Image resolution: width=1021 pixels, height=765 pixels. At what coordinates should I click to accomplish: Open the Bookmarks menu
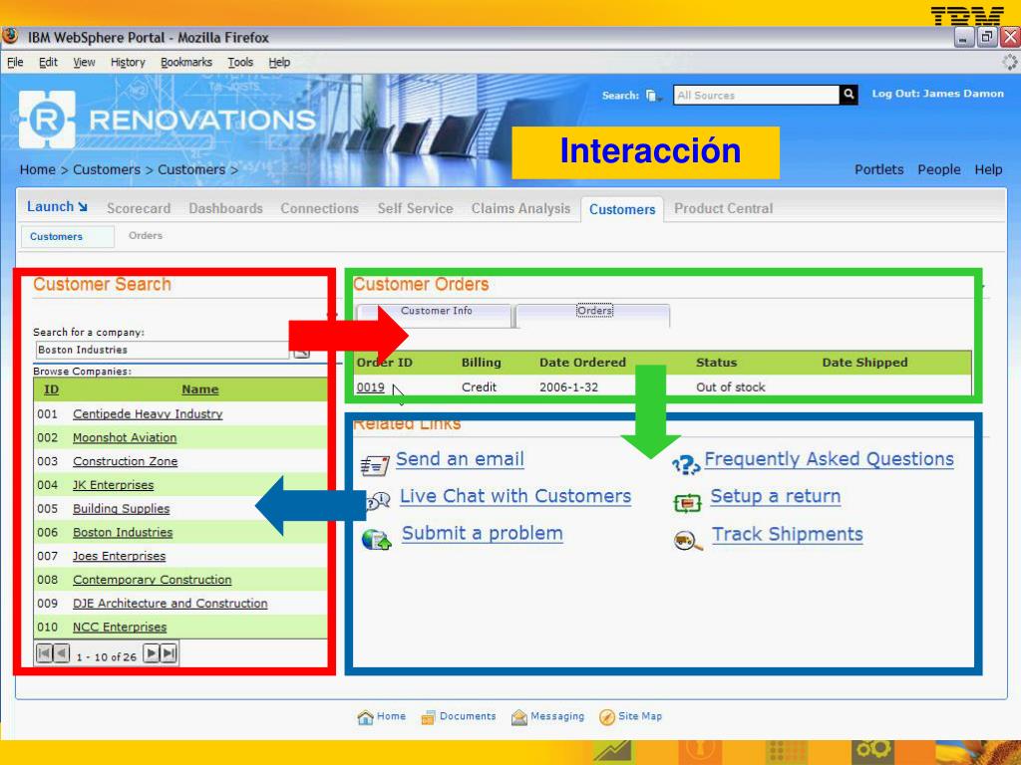tap(186, 62)
